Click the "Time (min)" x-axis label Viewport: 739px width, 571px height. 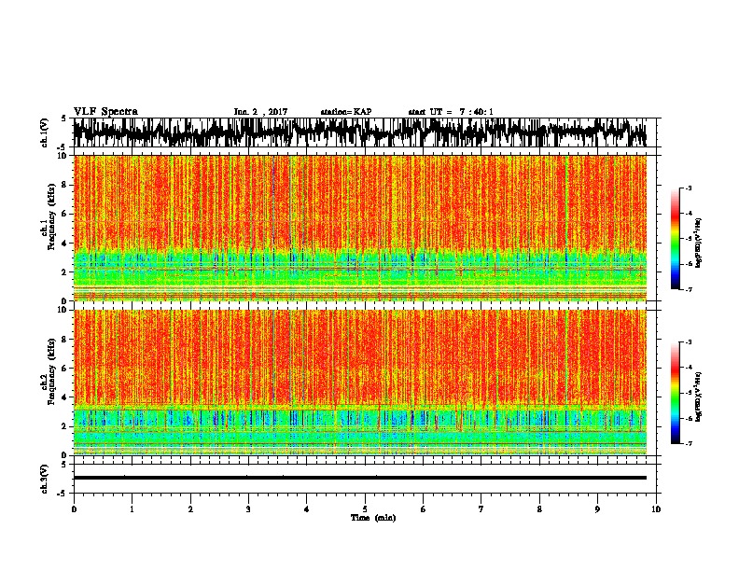click(373, 518)
